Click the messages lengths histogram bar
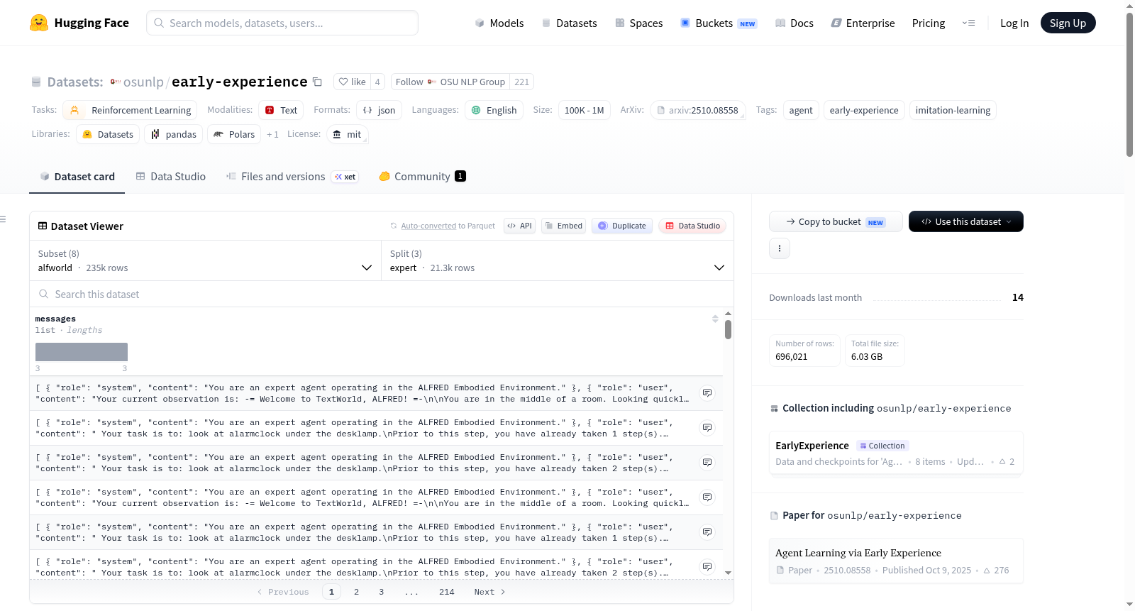 [x=82, y=352]
